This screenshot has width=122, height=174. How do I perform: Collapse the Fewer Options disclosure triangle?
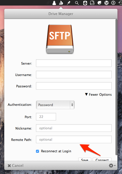86,94
